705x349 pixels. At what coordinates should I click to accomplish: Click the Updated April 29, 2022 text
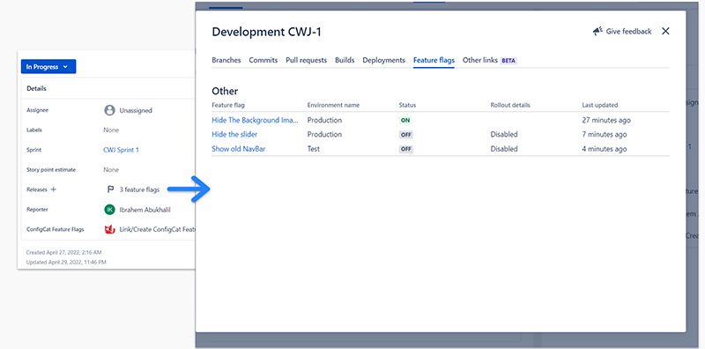pyautogui.click(x=66, y=262)
